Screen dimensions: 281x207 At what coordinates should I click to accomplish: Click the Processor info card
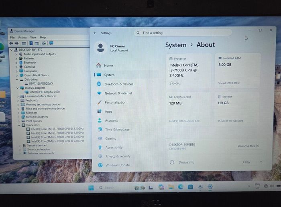click(x=189, y=71)
